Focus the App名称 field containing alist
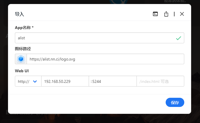Viewport: 200px width, 123px height. coord(100,38)
